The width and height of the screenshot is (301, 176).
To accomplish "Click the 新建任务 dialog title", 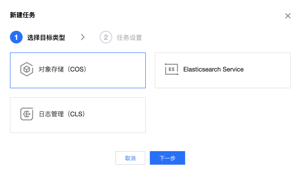I will tap(23, 15).
